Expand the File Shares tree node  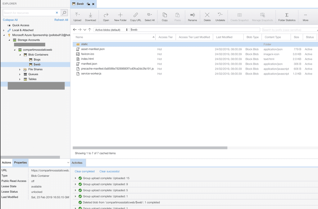(x=20, y=69)
